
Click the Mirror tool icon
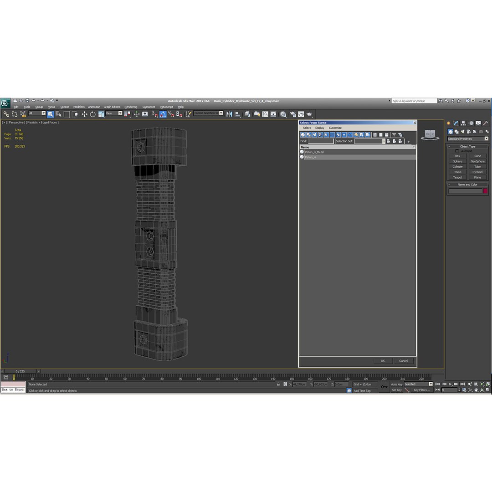[229, 114]
